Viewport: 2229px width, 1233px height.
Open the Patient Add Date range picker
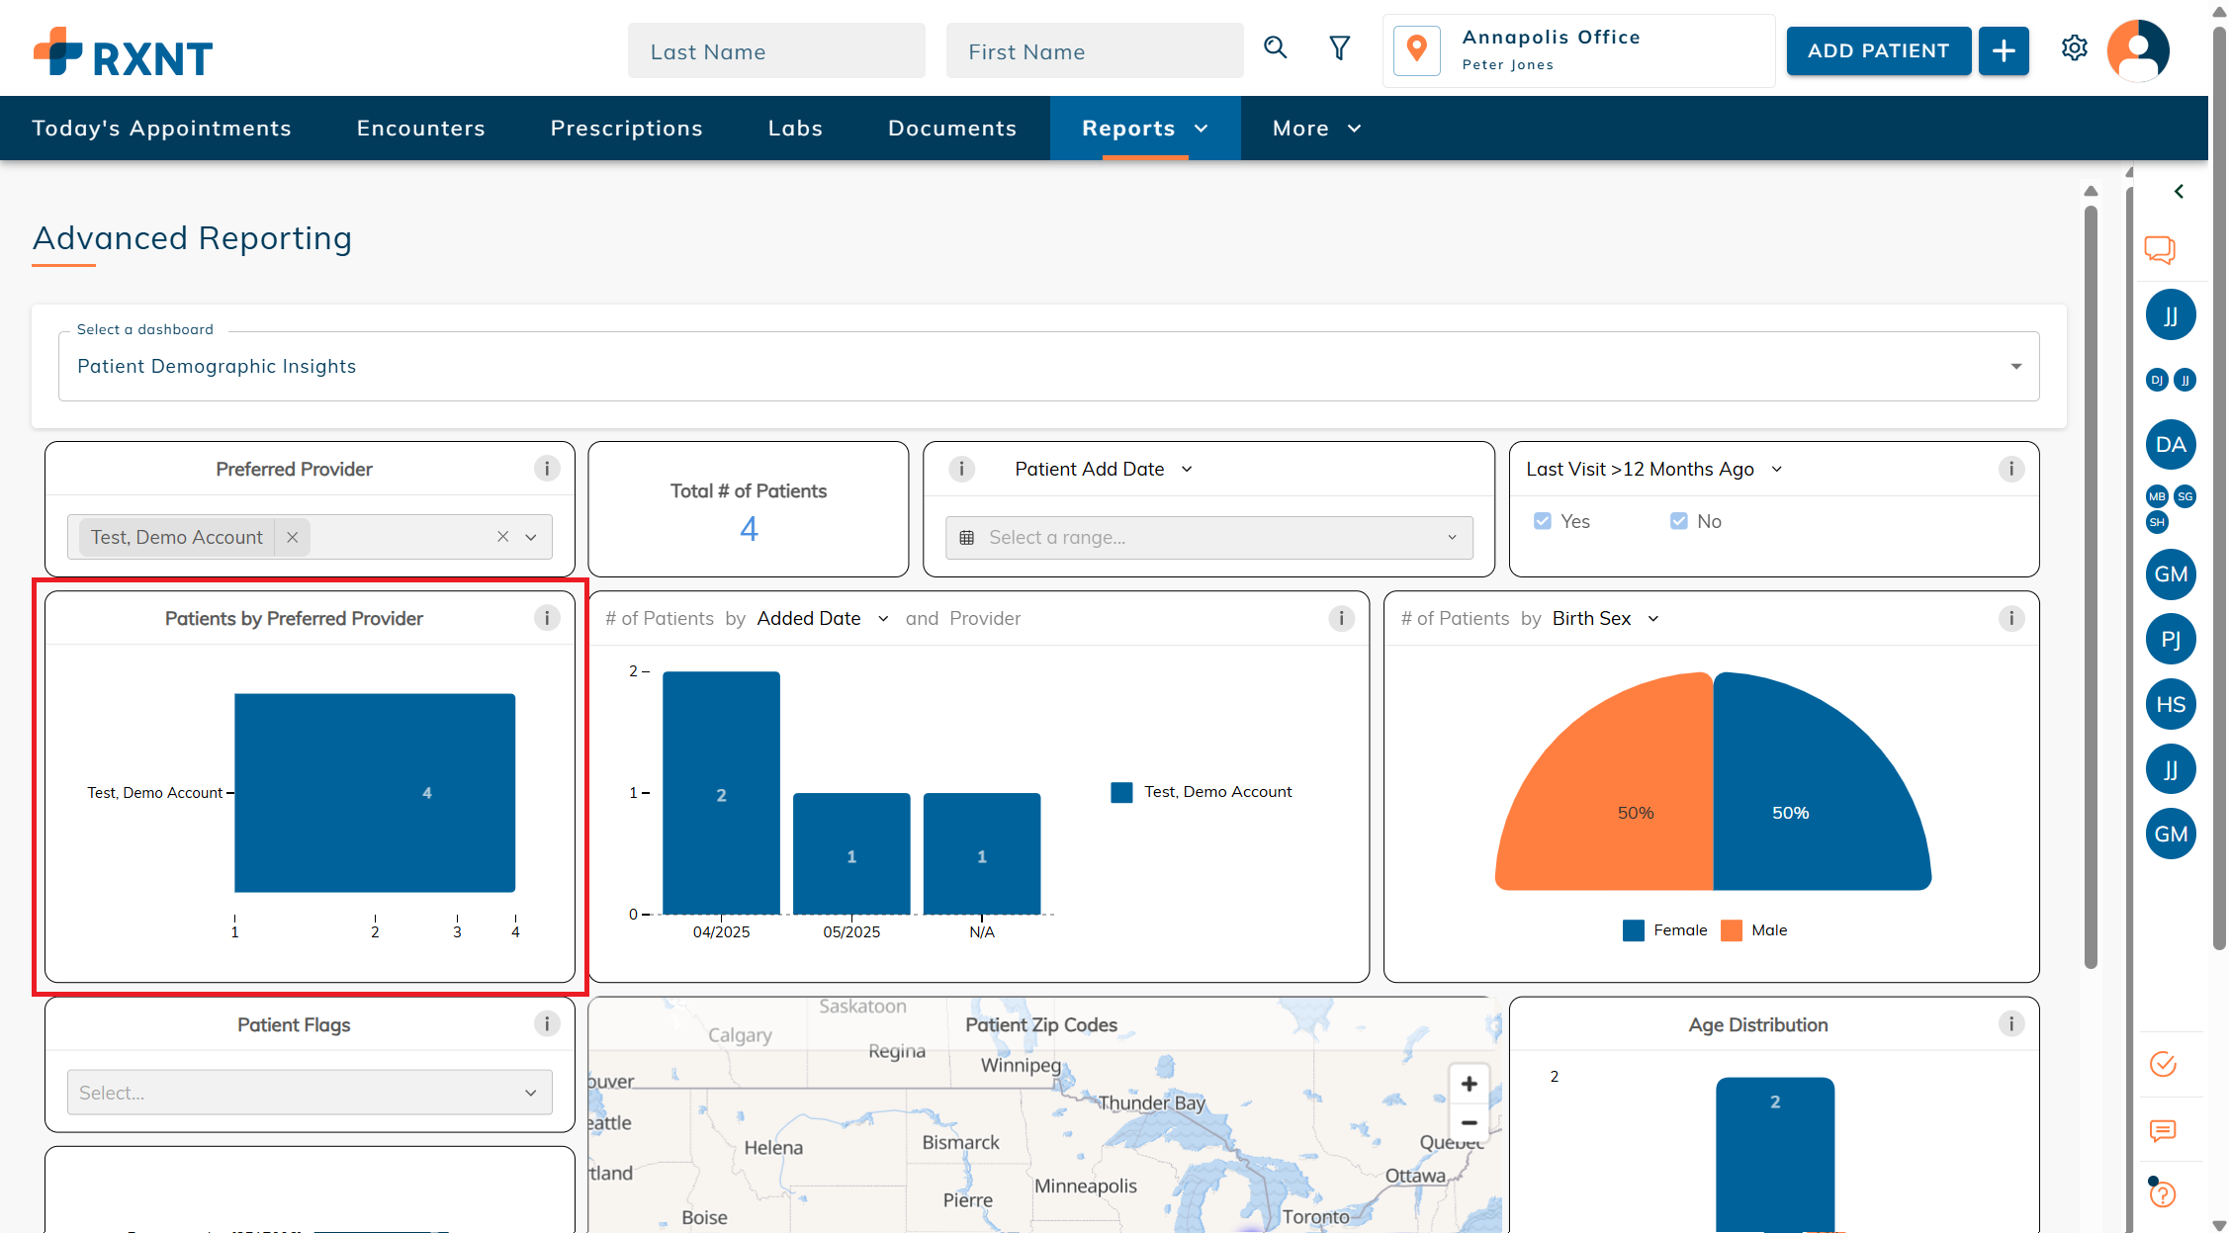pyautogui.click(x=1208, y=538)
